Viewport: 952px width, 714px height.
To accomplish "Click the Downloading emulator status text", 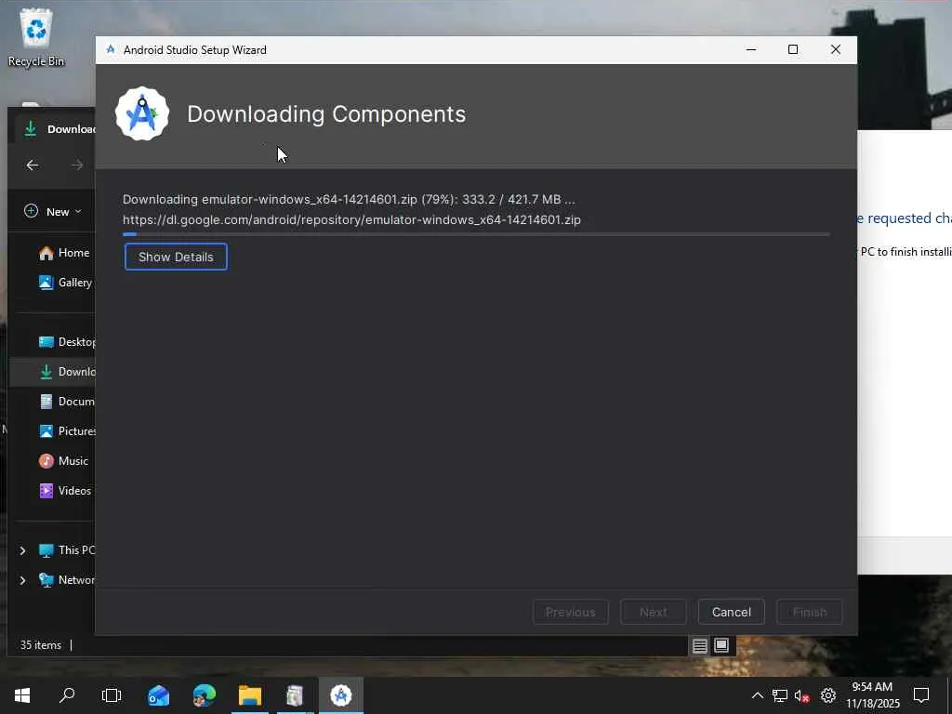I will tap(349, 199).
